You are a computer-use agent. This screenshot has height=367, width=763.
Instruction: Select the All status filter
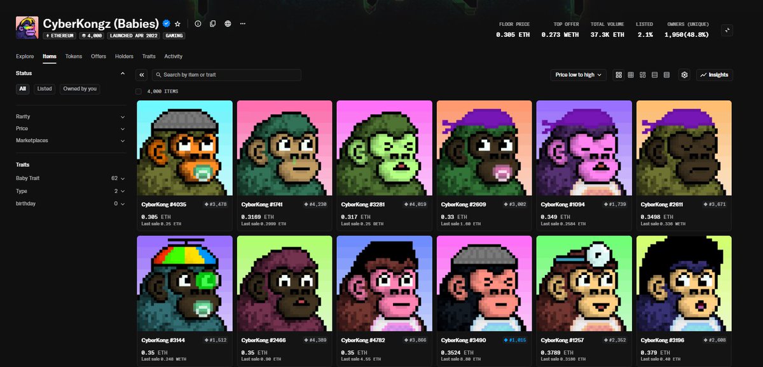click(23, 89)
